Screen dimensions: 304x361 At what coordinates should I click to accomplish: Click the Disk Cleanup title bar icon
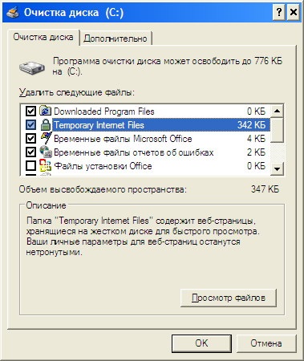point(13,12)
